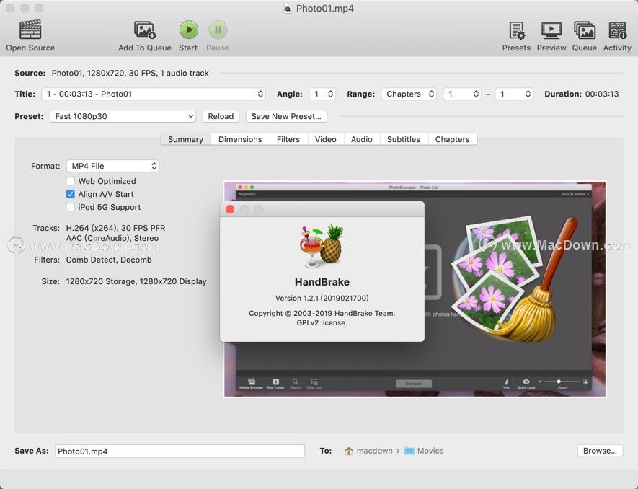
Task: Open the Subtitles tab
Action: (404, 139)
